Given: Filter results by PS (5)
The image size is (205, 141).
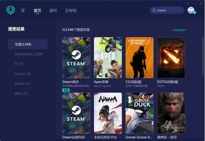Looking at the screenshot, I should pos(19,64).
